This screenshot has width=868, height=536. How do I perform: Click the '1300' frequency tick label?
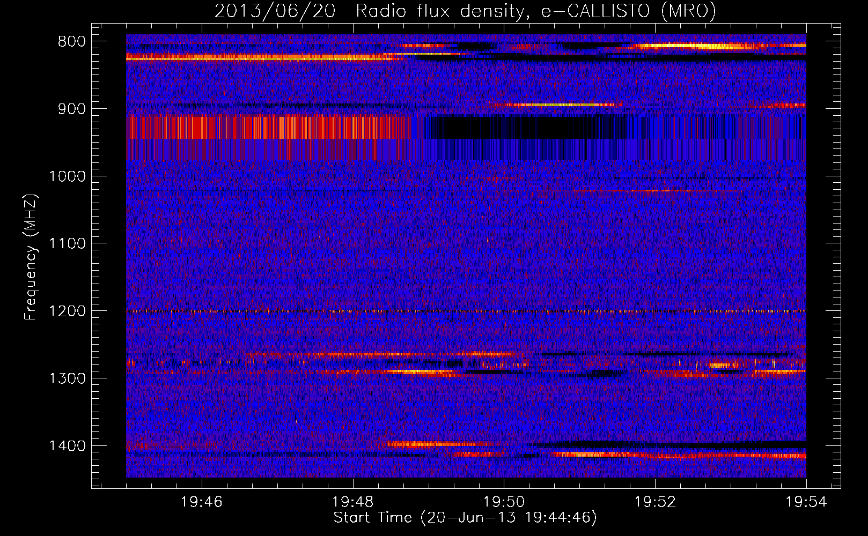(67, 378)
